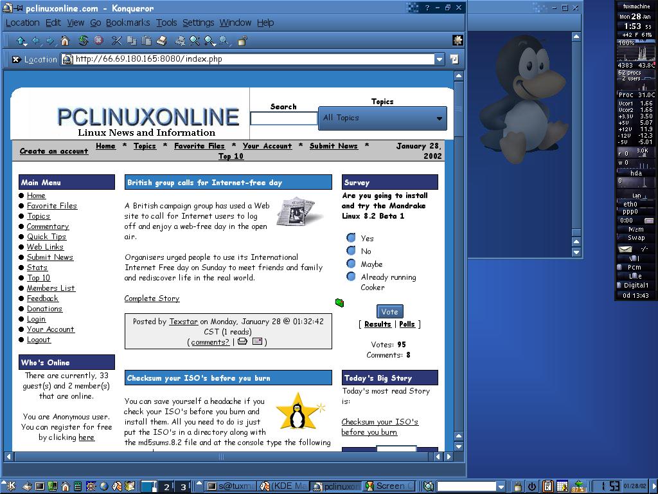The width and height of the screenshot is (658, 494).
Task: Expand the location URL history dropdown arrow
Action: pyautogui.click(x=440, y=59)
